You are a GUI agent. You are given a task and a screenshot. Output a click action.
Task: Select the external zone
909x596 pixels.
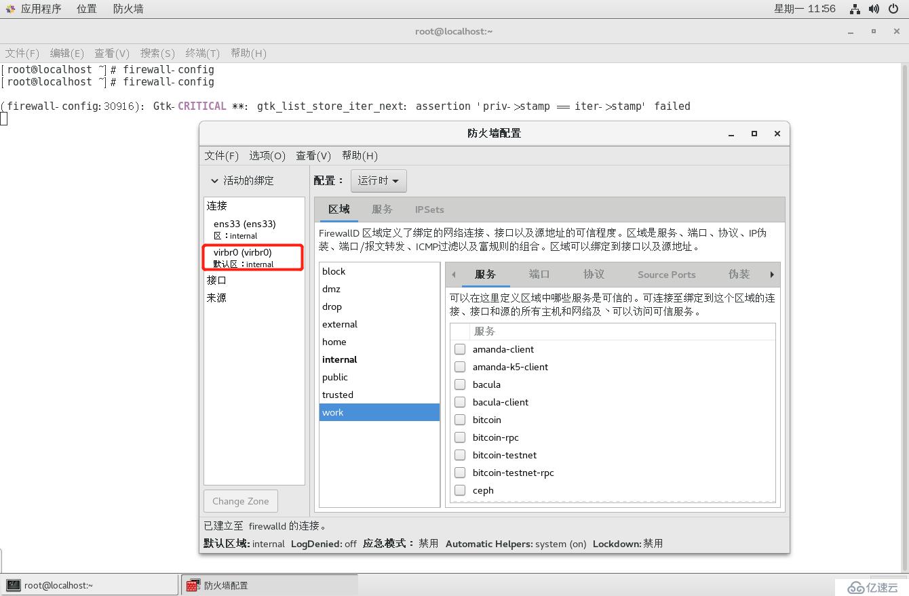coord(379,324)
